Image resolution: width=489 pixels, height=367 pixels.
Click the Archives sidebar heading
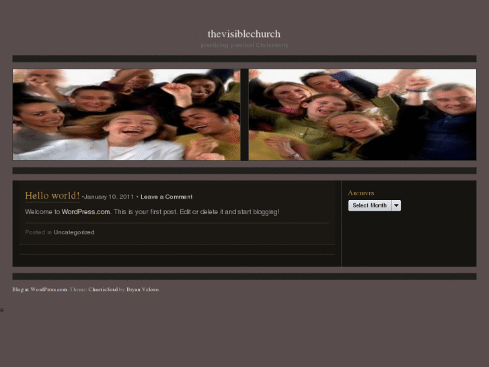(x=361, y=193)
